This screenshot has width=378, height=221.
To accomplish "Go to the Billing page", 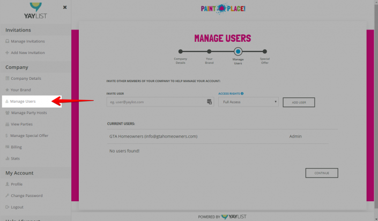I will (x=16, y=147).
